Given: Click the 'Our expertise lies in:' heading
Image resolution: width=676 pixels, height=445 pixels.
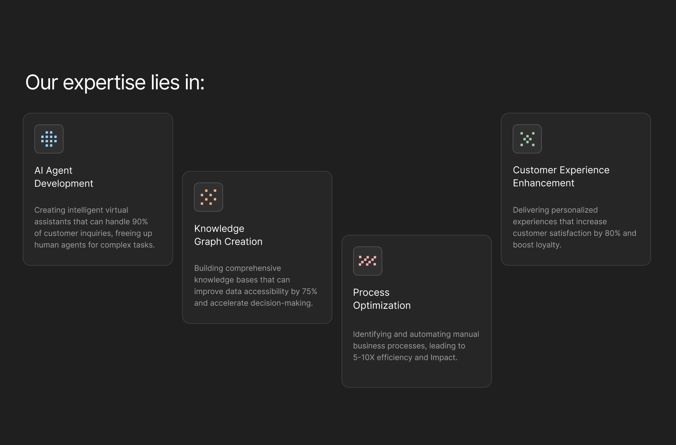Looking at the screenshot, I should pos(115,83).
